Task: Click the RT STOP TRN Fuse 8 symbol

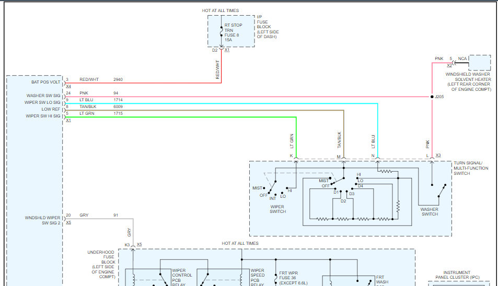Action: [221, 32]
